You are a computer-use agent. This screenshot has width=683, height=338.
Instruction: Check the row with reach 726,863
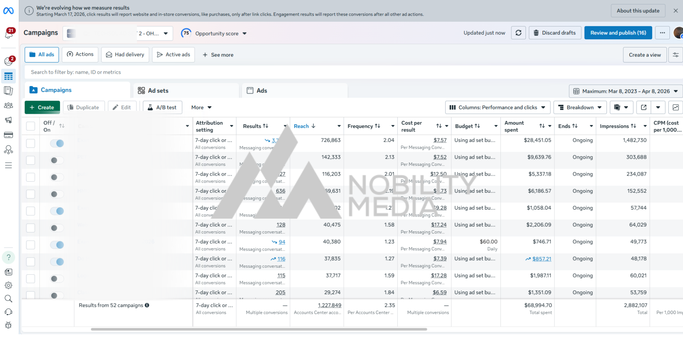31,143
